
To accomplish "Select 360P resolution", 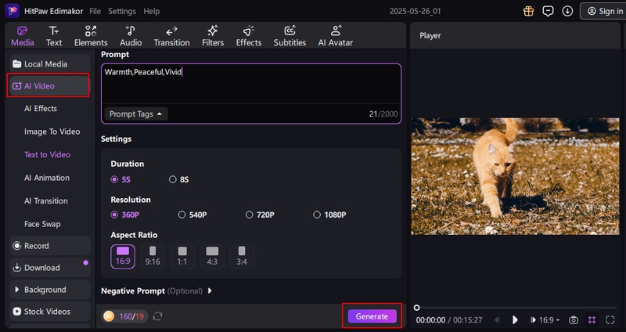I will [x=125, y=215].
